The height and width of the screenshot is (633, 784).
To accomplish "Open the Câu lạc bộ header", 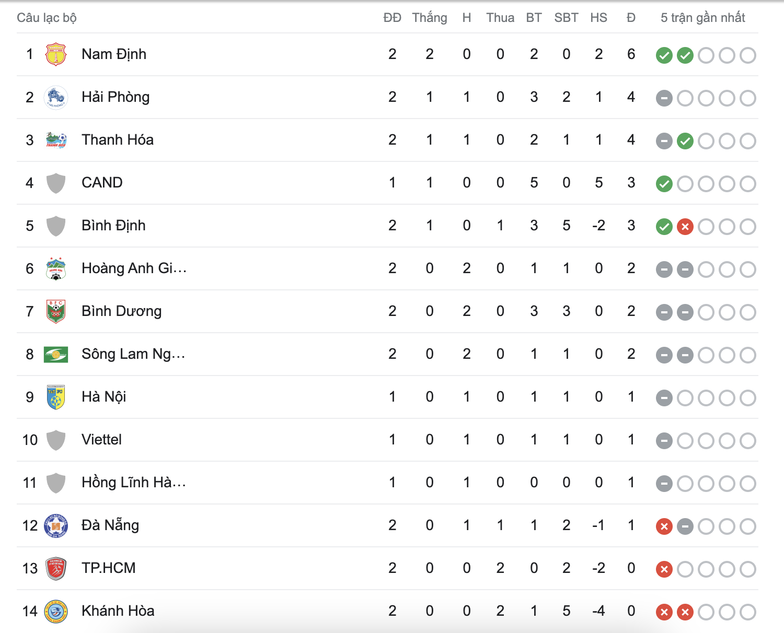I will [47, 17].
